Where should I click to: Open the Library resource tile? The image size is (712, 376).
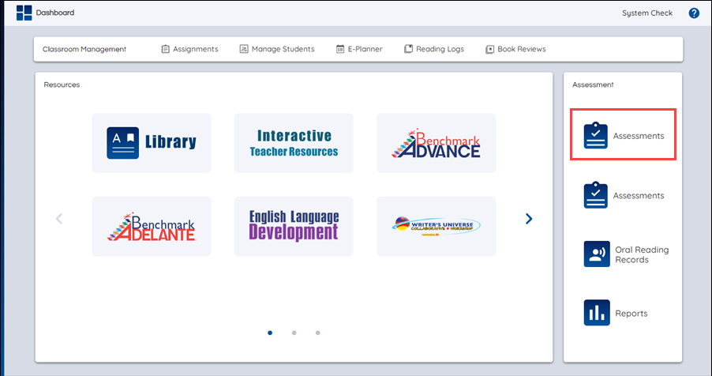152,143
